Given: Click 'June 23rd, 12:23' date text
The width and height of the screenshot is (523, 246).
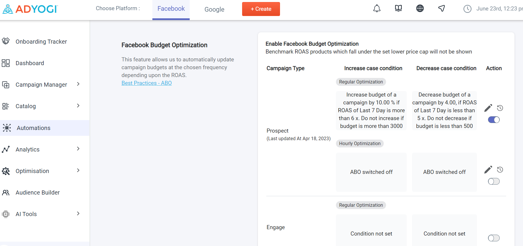Looking at the screenshot, I should coord(499,9).
